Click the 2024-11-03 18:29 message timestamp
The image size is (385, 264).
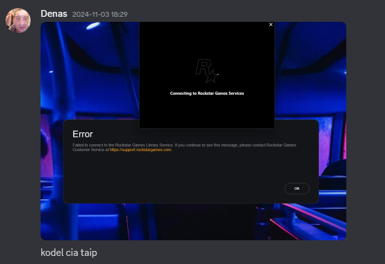point(100,14)
